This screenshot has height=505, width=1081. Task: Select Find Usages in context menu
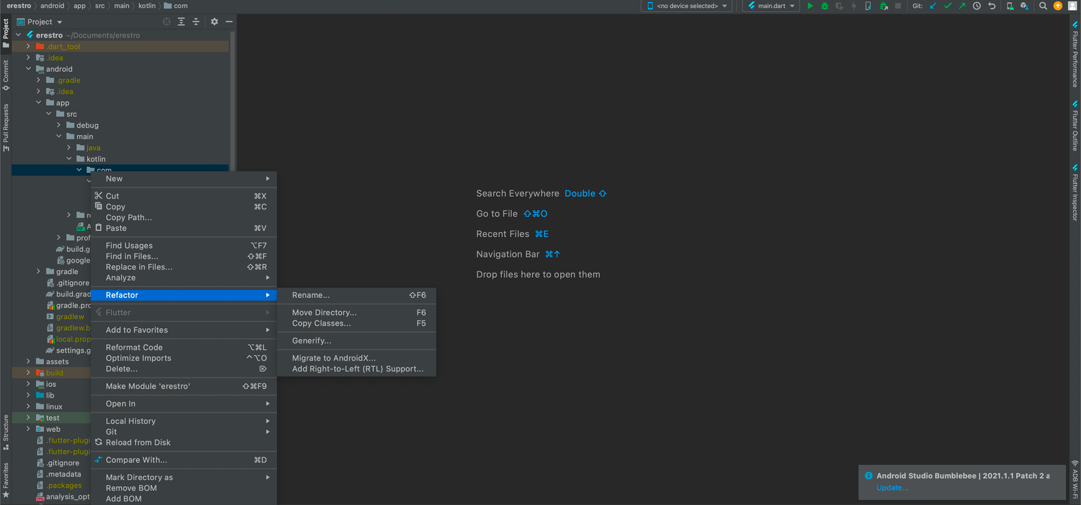[129, 246]
